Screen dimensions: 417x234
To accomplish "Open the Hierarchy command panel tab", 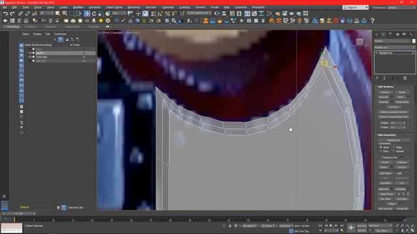I will (x=390, y=34).
